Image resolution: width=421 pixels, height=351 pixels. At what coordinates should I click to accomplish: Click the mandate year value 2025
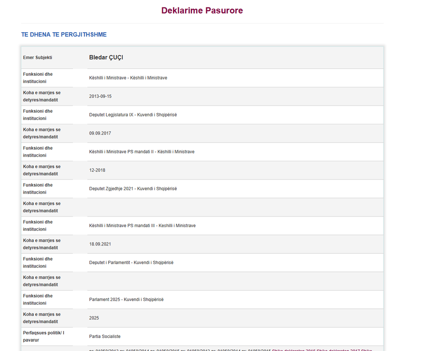[x=94, y=318]
